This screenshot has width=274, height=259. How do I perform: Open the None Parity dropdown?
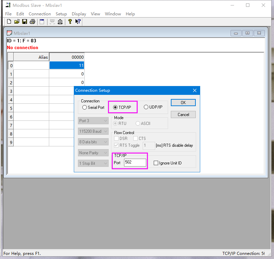click(93, 153)
